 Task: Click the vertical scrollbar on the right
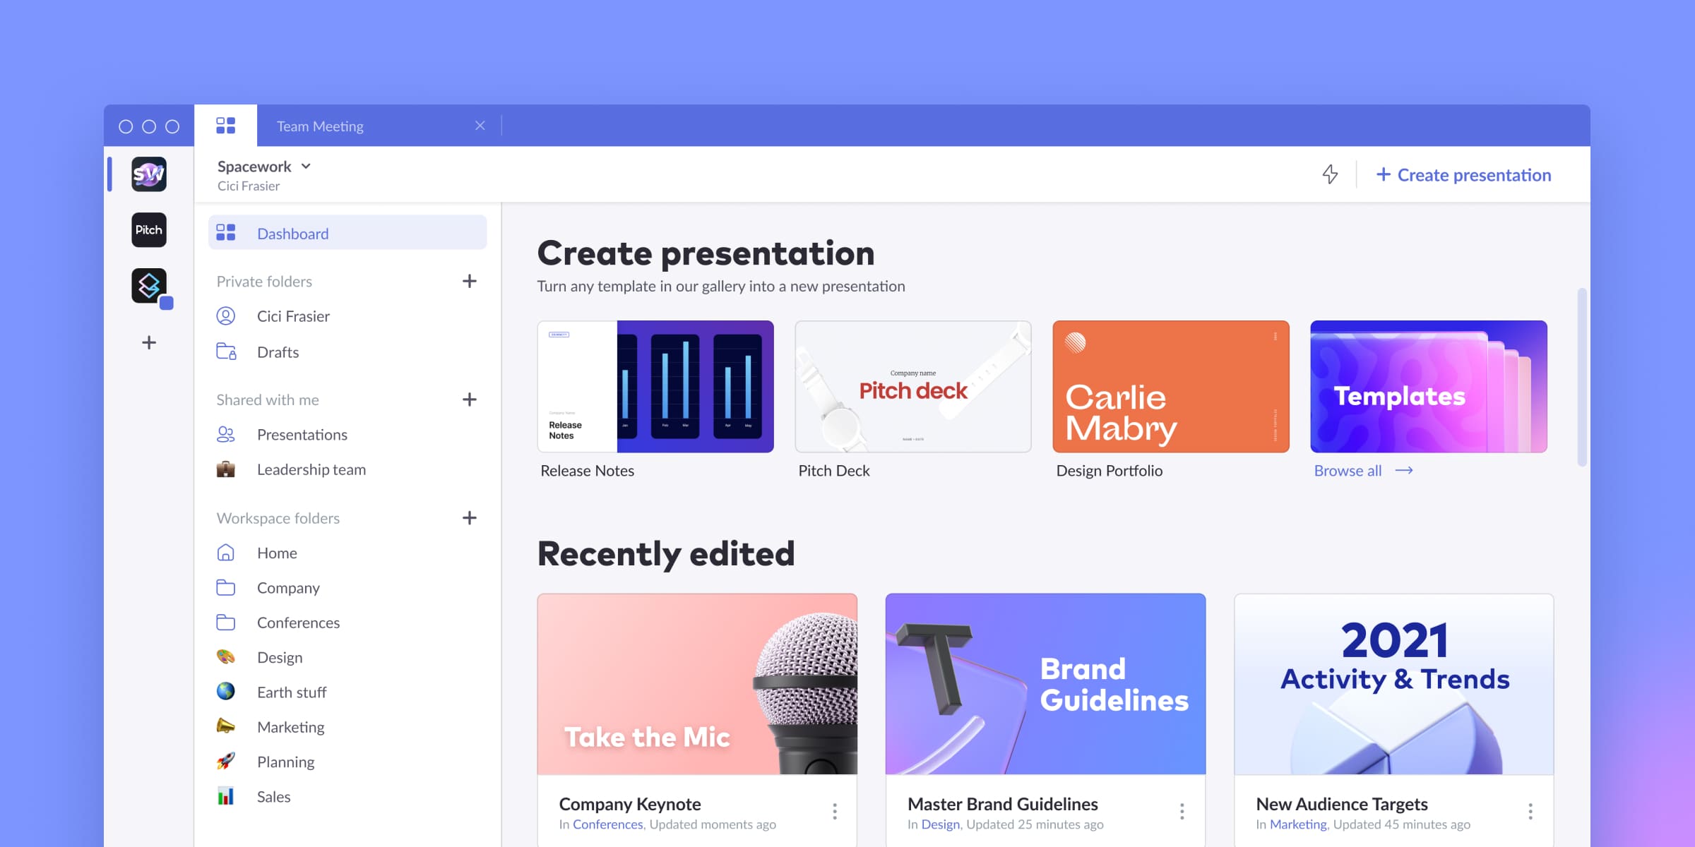click(x=1582, y=377)
